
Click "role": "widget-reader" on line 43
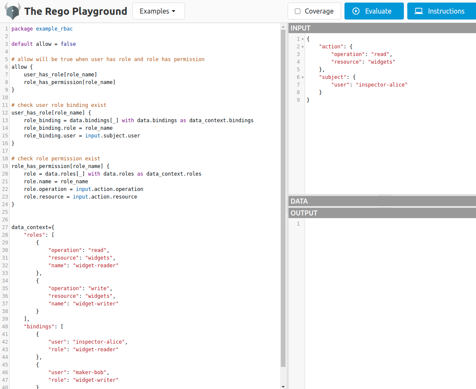point(83,350)
